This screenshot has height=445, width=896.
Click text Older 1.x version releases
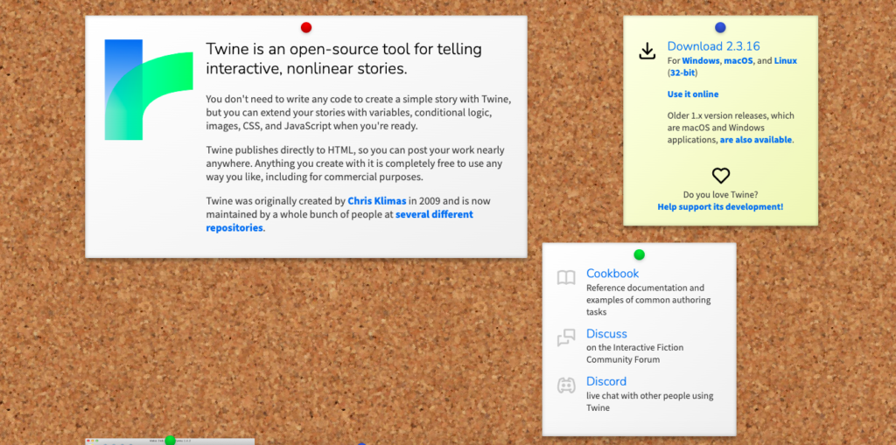tap(731, 128)
